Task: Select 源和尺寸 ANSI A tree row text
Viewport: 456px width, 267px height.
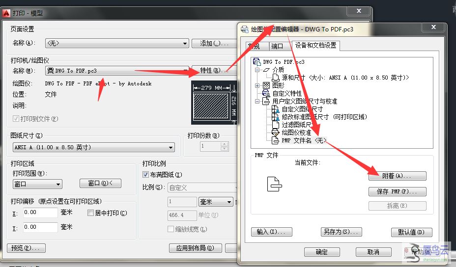Action: click(345, 78)
